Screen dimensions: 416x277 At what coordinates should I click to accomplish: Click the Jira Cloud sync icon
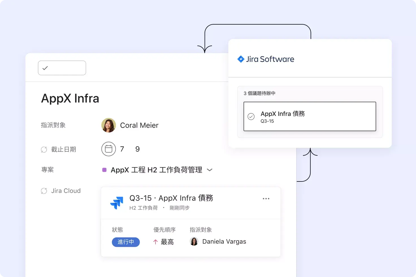(44, 191)
